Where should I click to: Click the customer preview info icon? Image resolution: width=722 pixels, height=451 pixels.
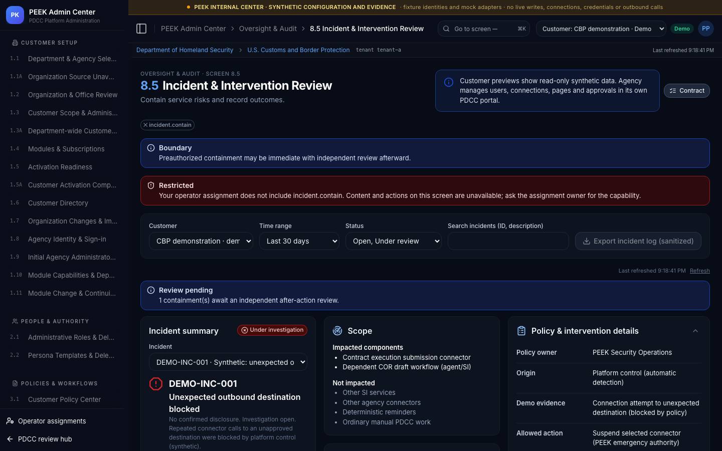click(449, 82)
